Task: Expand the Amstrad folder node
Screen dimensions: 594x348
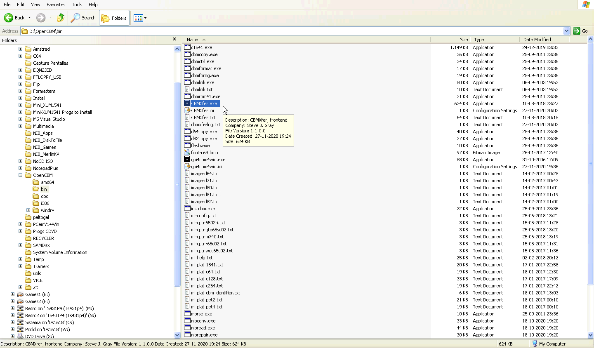Action: tap(20, 49)
